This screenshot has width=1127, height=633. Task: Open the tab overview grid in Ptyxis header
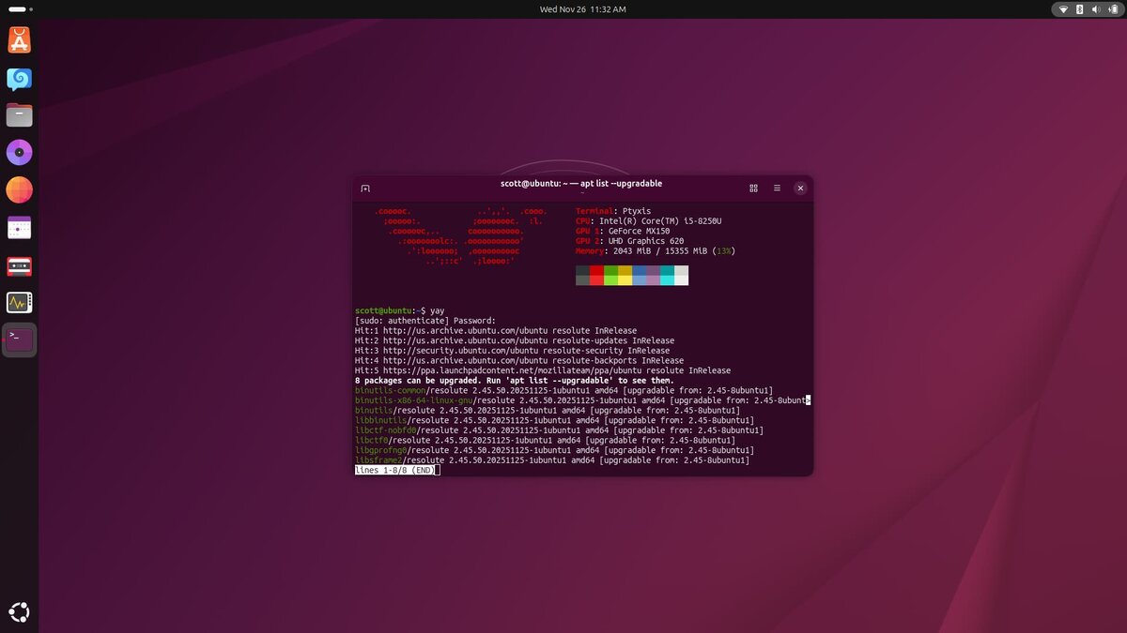point(753,188)
